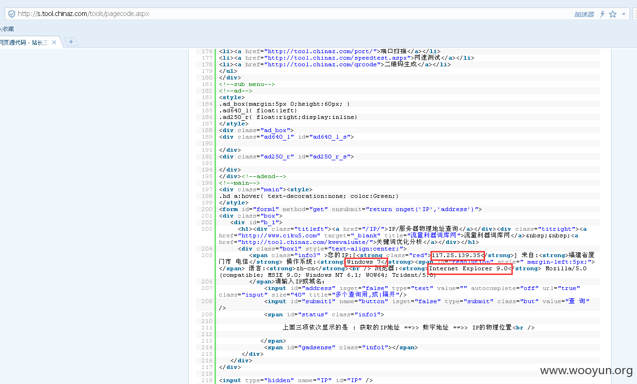This screenshot has width=637, height=384.
Task: Click the div class="ad_box" line
Action: pyautogui.click(x=256, y=130)
